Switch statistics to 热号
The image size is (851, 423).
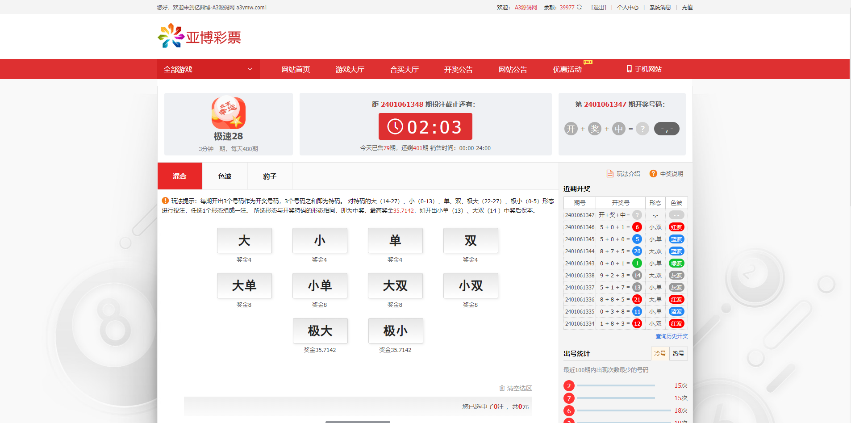pyautogui.click(x=678, y=353)
